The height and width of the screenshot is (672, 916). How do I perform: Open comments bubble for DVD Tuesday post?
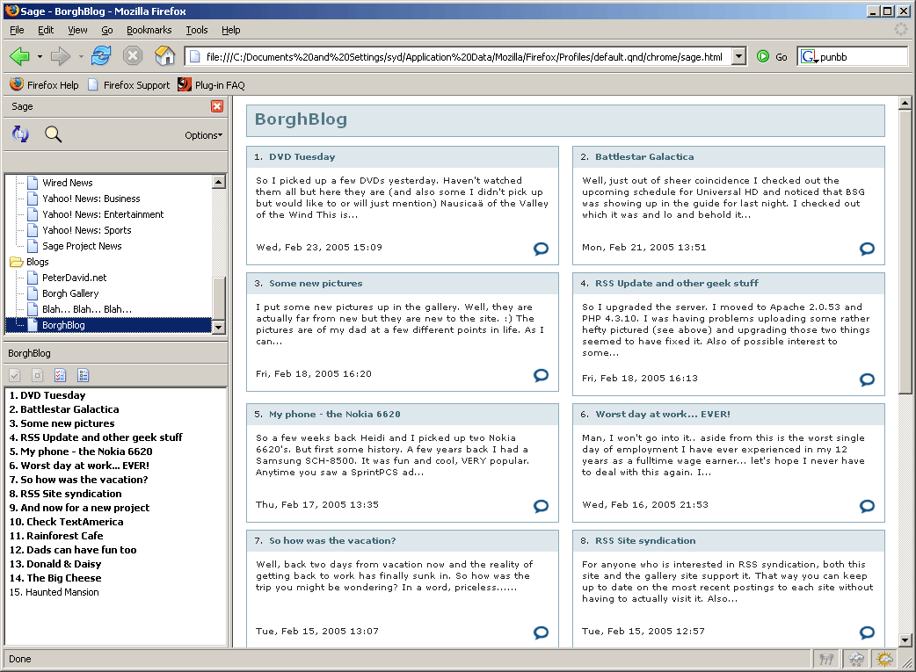[x=541, y=249]
